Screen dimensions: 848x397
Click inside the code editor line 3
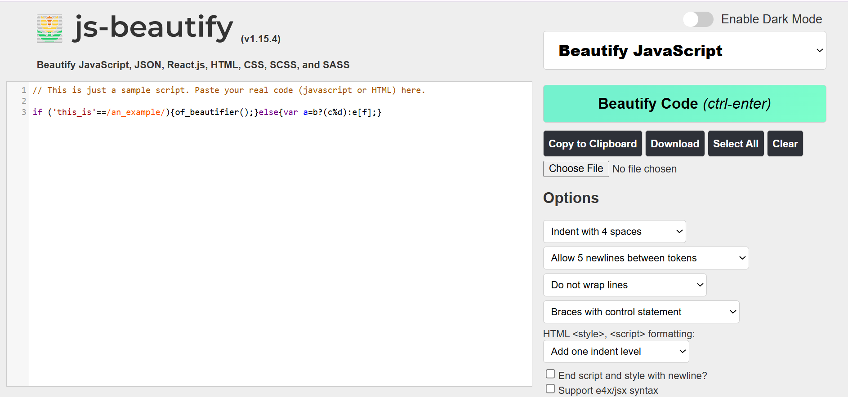tap(207, 112)
